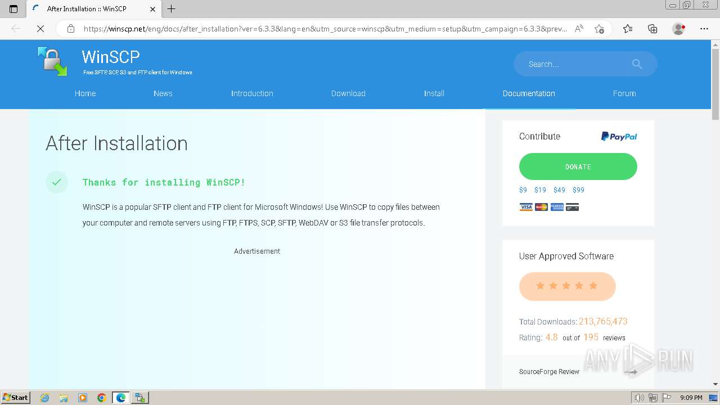Close the After Installation tab
This screenshot has height=405, width=720.
152,9
